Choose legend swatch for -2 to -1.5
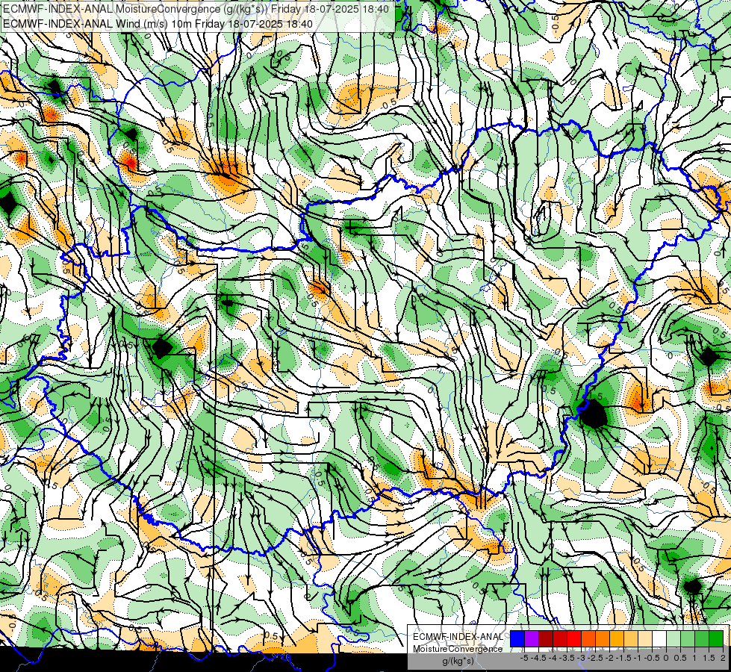731x672 pixels. pos(617,638)
